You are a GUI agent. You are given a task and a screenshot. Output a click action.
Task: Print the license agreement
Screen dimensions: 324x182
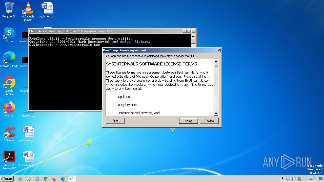click(x=115, y=121)
